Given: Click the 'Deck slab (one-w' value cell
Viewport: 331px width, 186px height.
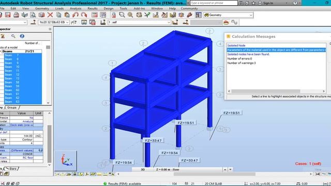Looking at the screenshot, I should click(21, 125).
